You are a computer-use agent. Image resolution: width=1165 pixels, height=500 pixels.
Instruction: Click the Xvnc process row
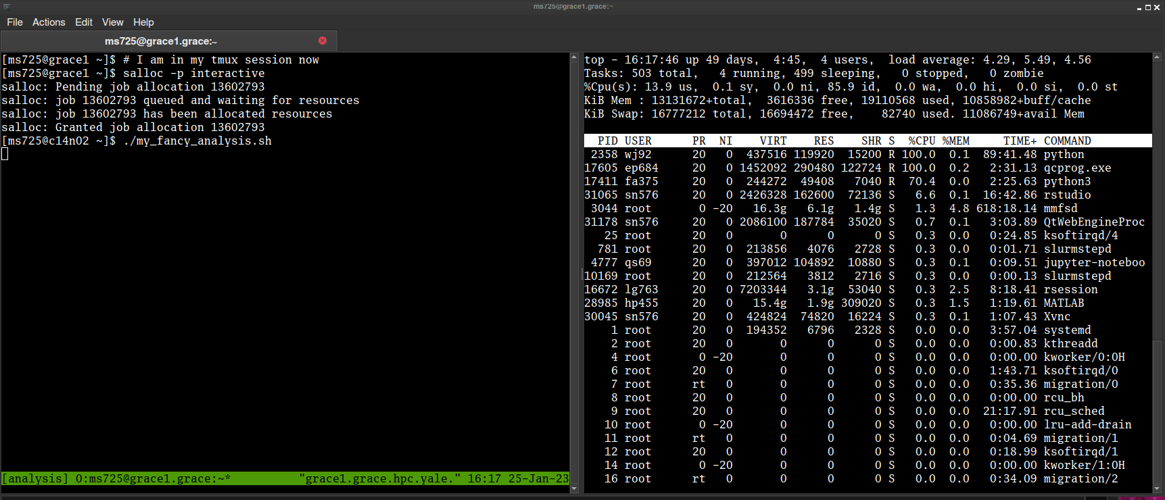[868, 316]
